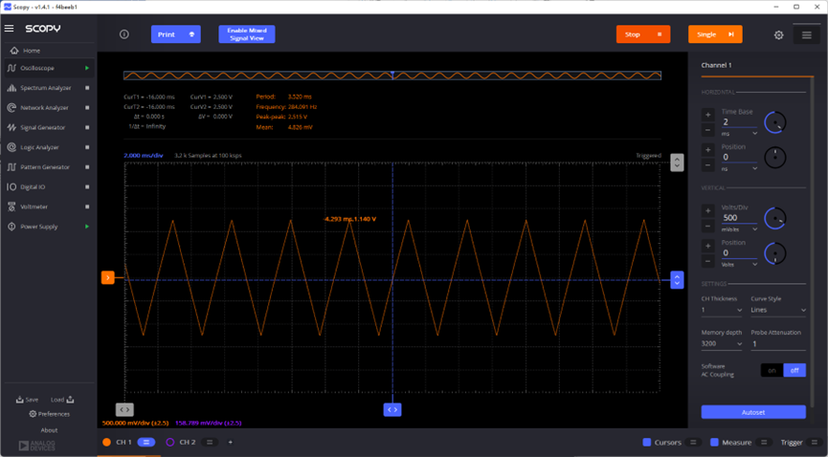The width and height of the screenshot is (828, 457).
Task: Open the Pattern Generator instrument
Action: tap(45, 167)
